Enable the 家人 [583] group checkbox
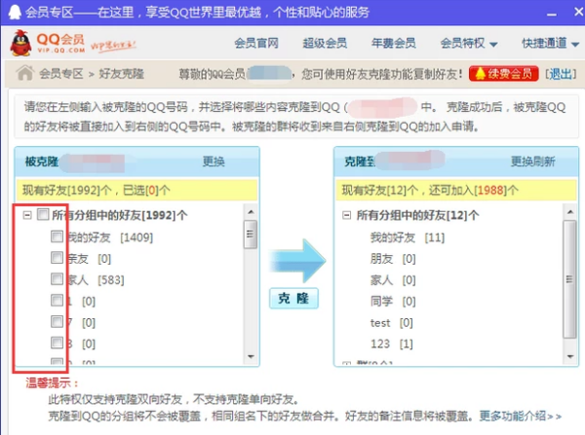This screenshot has height=435, width=585. [57, 279]
